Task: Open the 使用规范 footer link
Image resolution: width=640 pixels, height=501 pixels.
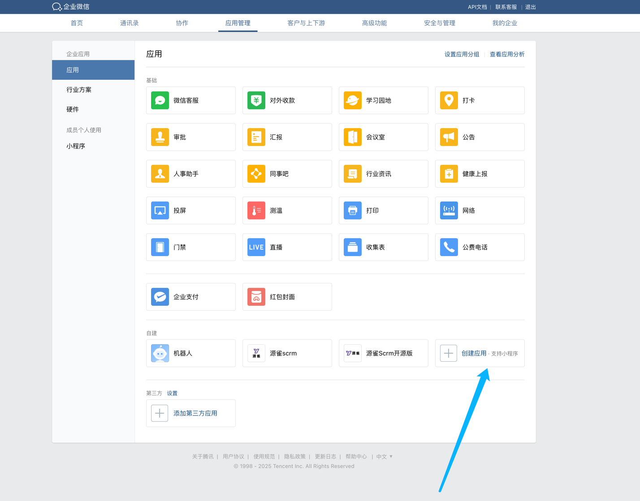Action: click(x=264, y=457)
